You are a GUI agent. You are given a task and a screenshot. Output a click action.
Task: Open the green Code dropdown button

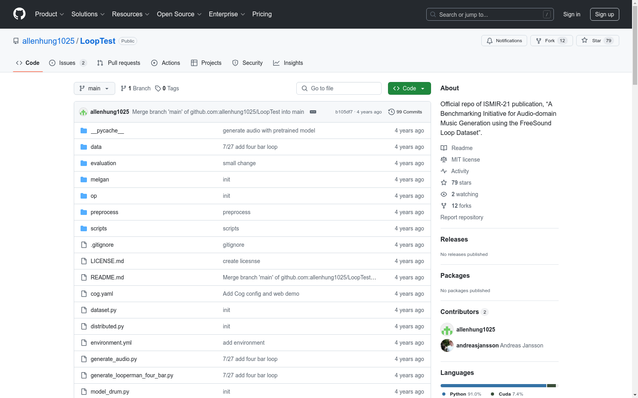410,88
